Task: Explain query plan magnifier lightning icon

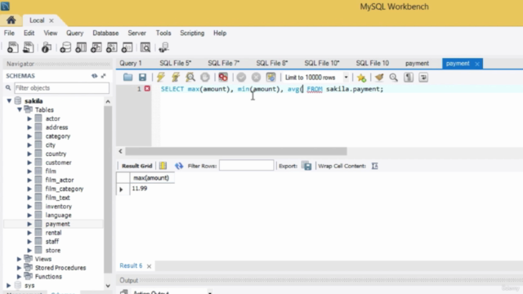Action: (190, 78)
